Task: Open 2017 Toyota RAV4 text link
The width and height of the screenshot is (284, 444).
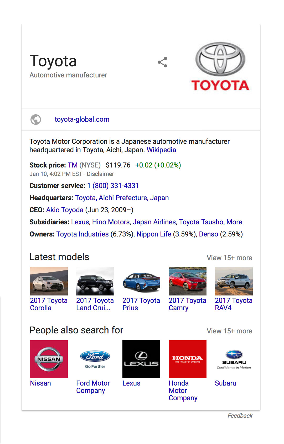Action: [x=234, y=304]
